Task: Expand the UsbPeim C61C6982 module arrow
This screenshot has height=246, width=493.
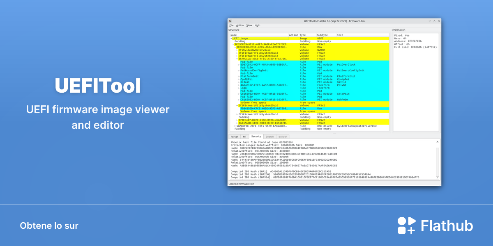Action: [x=239, y=100]
